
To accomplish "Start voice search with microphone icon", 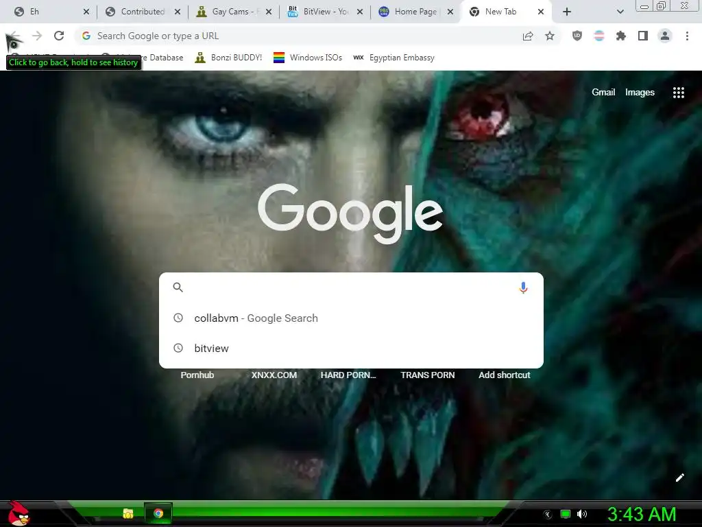I will click(x=523, y=288).
